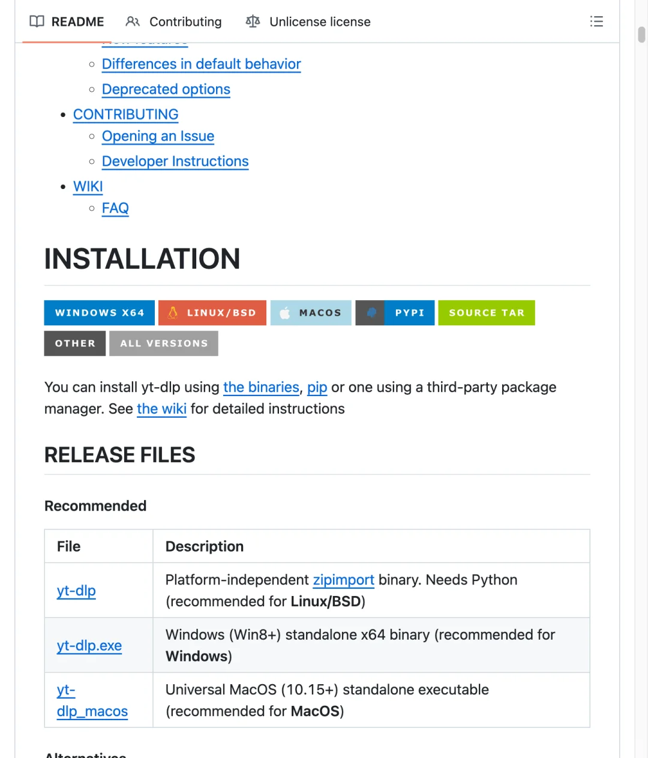Follow the Developer Instructions link
This screenshot has height=758, width=648.
pyautogui.click(x=175, y=161)
